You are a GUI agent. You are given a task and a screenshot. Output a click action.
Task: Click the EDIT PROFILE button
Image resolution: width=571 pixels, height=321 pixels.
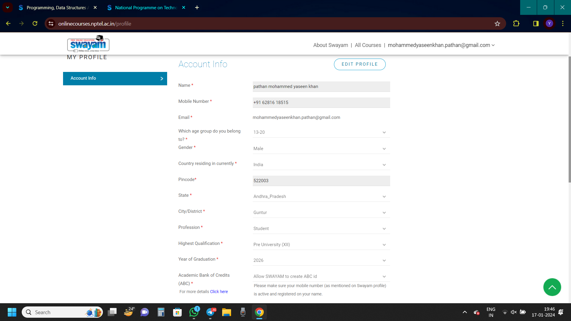pyautogui.click(x=360, y=64)
